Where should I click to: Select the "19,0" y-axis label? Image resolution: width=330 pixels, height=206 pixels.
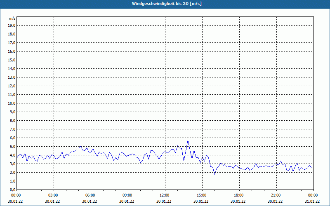click(x=12, y=26)
